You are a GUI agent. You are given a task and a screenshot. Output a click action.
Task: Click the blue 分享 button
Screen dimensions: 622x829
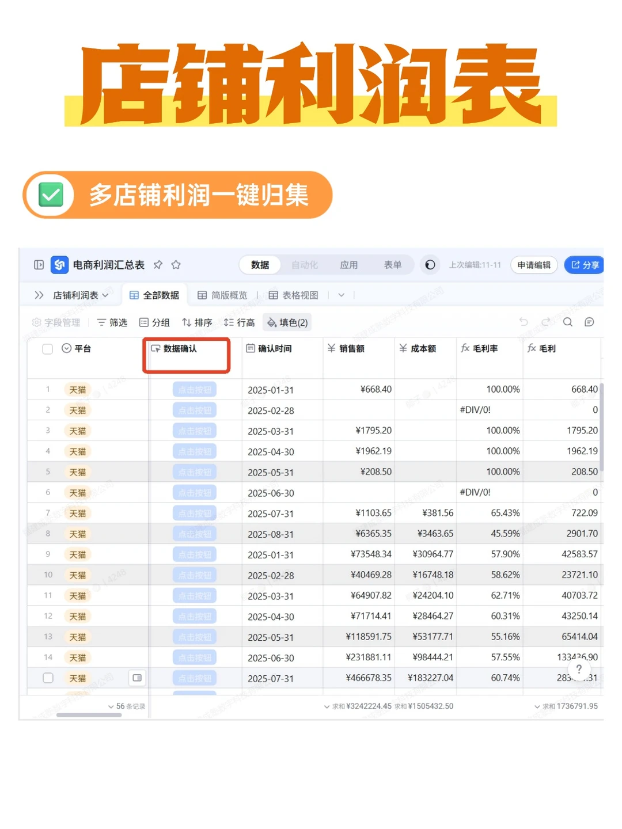pyautogui.click(x=584, y=265)
